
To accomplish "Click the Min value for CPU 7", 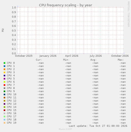I will pyautogui.click(x=68, y=85).
